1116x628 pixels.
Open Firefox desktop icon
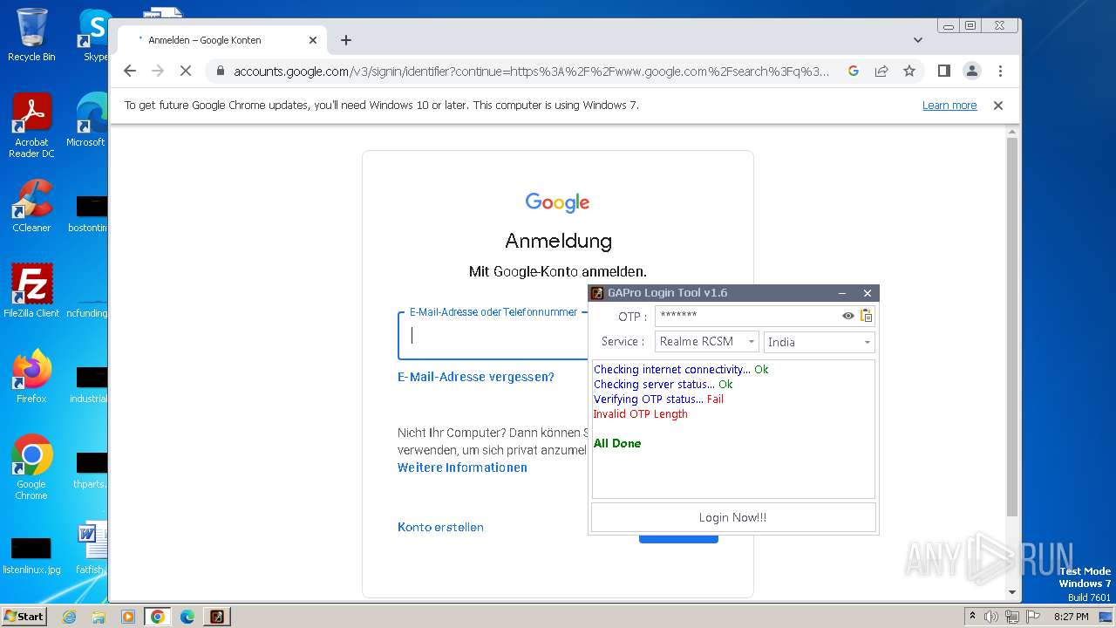point(31,377)
